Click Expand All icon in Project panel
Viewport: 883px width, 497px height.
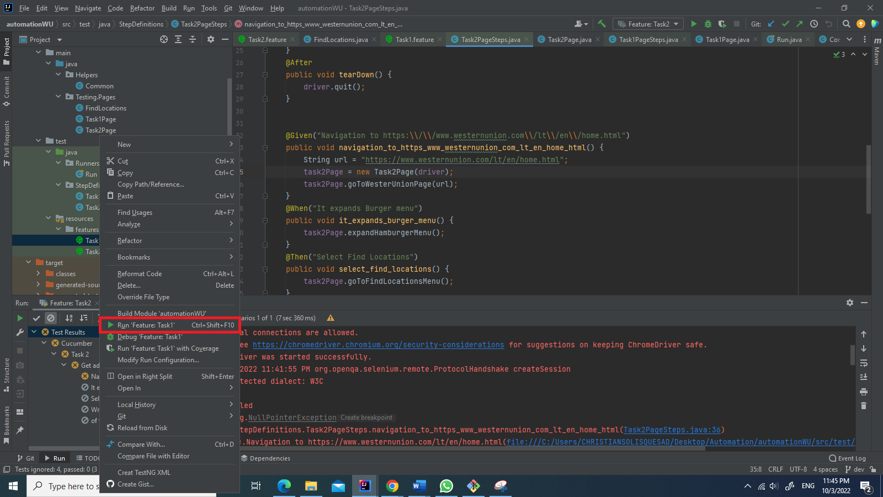tap(178, 39)
